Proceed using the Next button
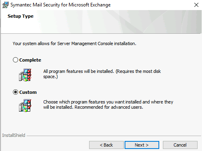Image resolution: width=202 pixels, height=151 pixels. click(x=142, y=145)
